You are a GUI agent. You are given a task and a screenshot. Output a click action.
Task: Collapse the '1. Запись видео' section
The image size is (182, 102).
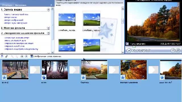click(x=48, y=9)
